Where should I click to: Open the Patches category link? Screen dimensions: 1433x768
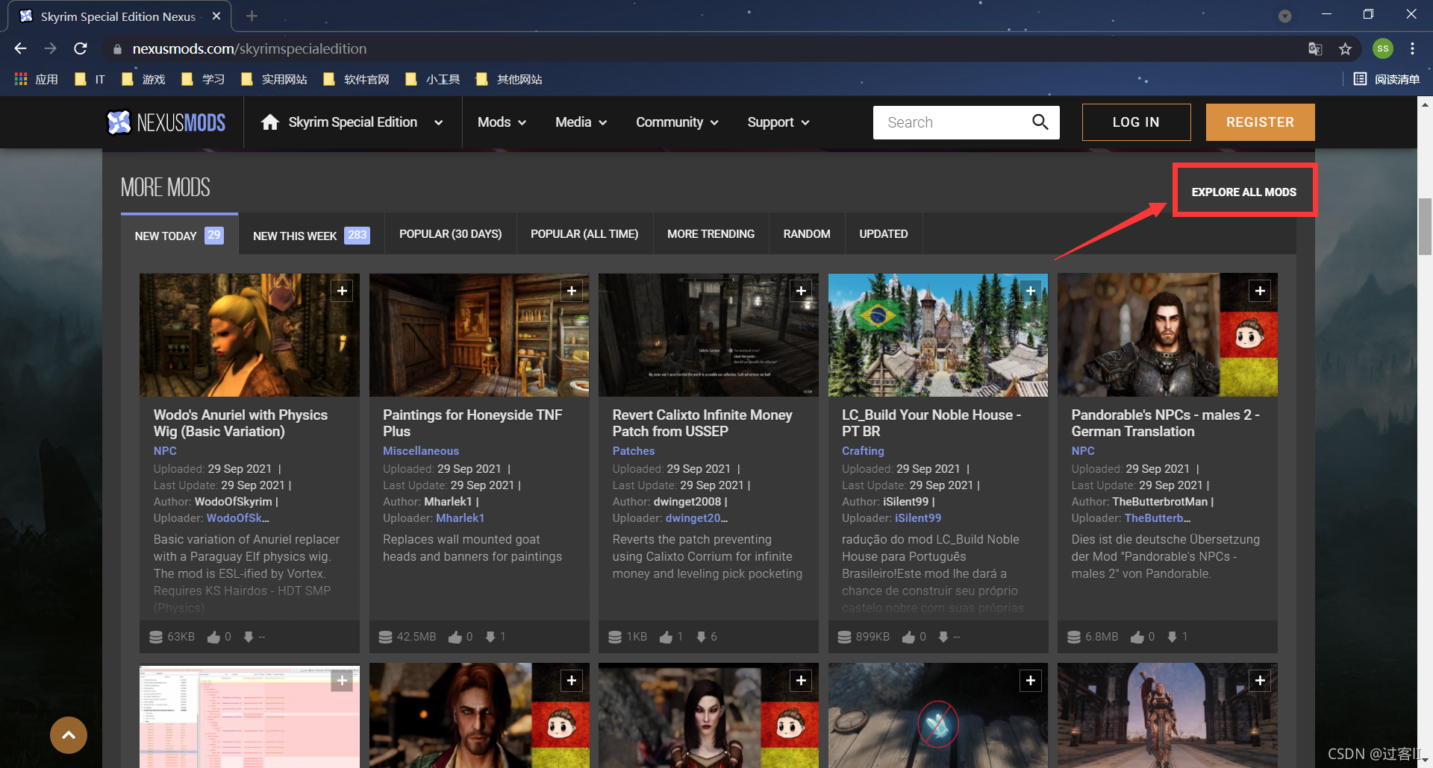click(633, 451)
